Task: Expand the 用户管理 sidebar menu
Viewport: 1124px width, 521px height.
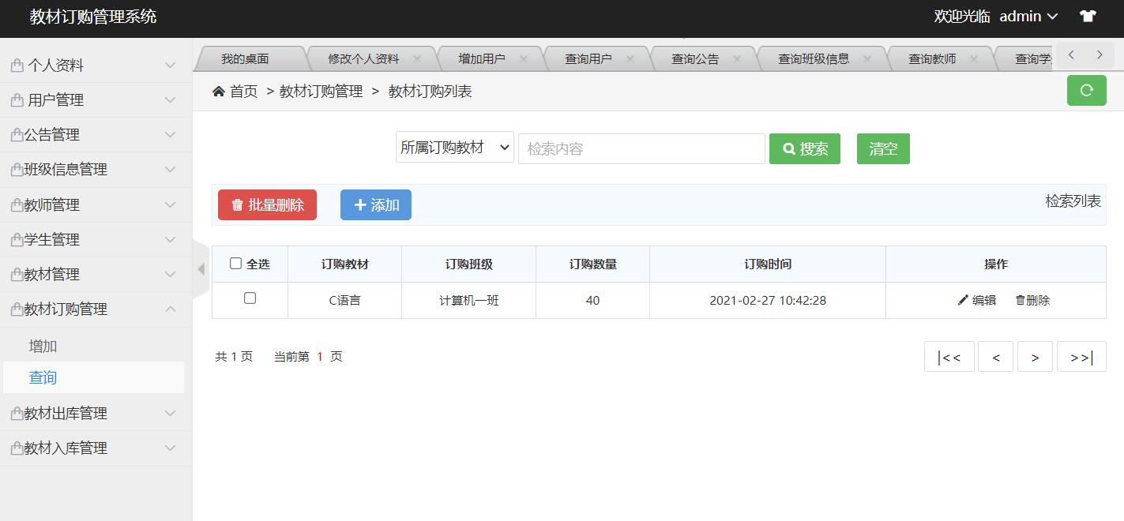Action: (95, 99)
